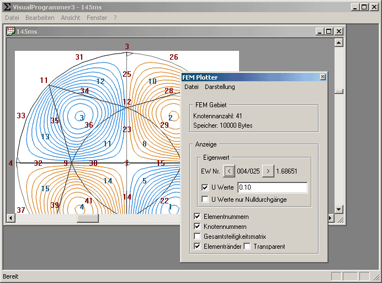This screenshot has width=382, height=283.
Task: Open Darstellung menu in FEM Plotter
Action: [220, 87]
